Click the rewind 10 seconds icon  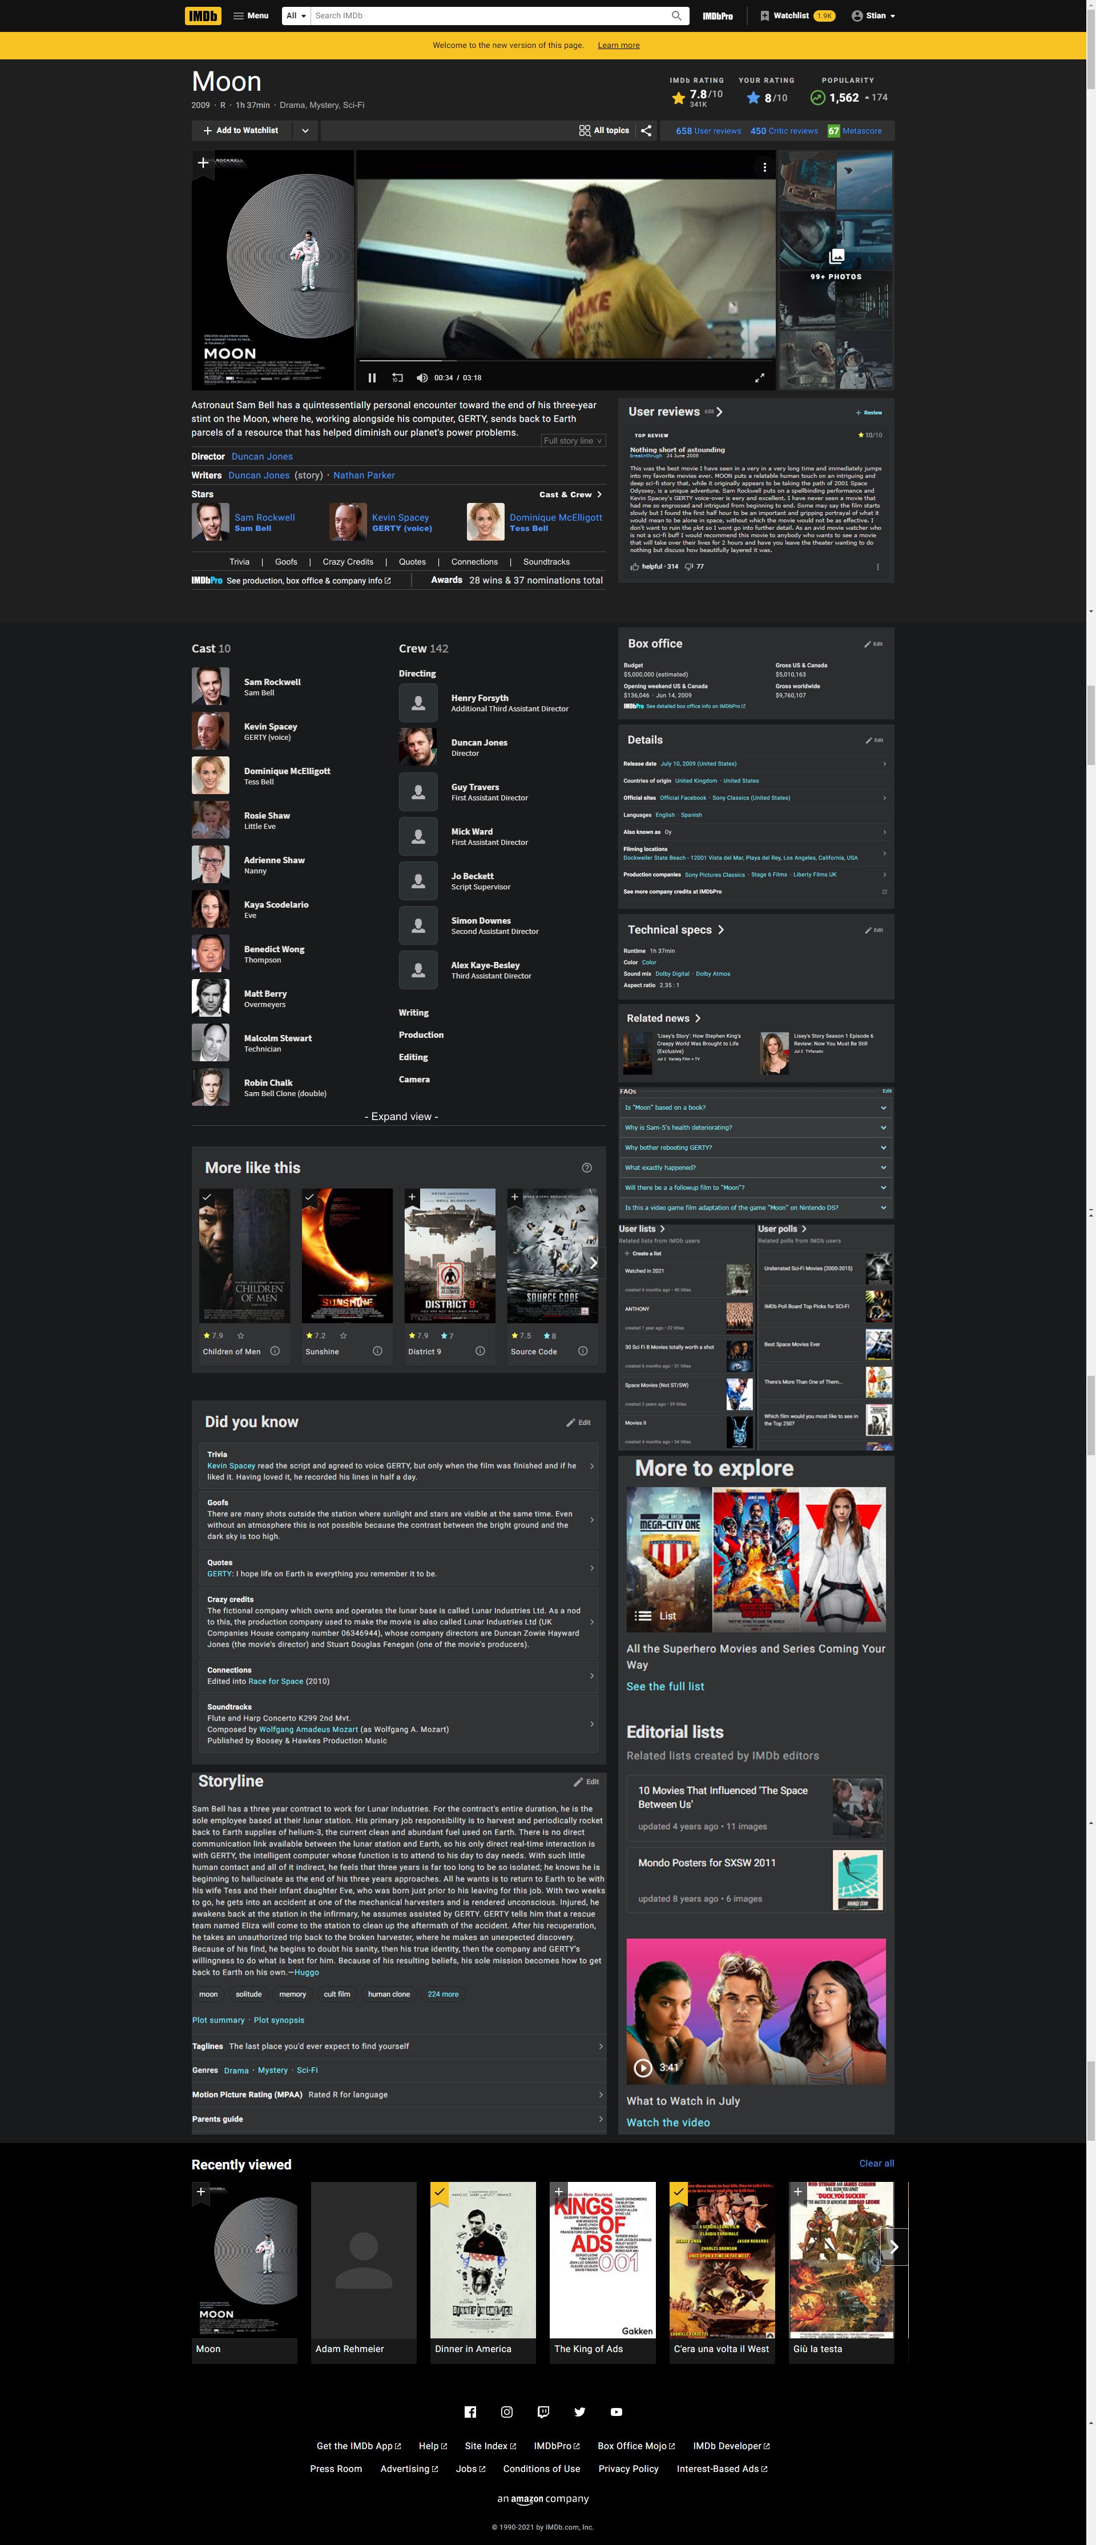coord(397,377)
